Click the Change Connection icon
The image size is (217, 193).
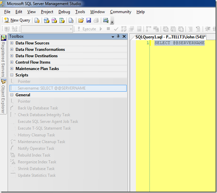coord(15,29)
